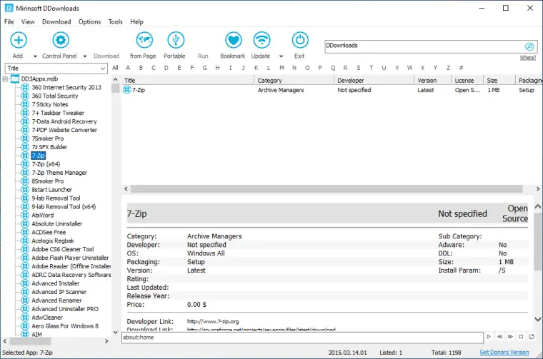
Task: Open the View menu
Action: coord(28,22)
